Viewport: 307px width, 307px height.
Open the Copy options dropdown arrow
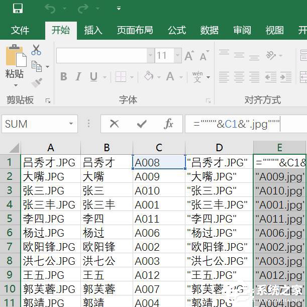(x=47, y=67)
